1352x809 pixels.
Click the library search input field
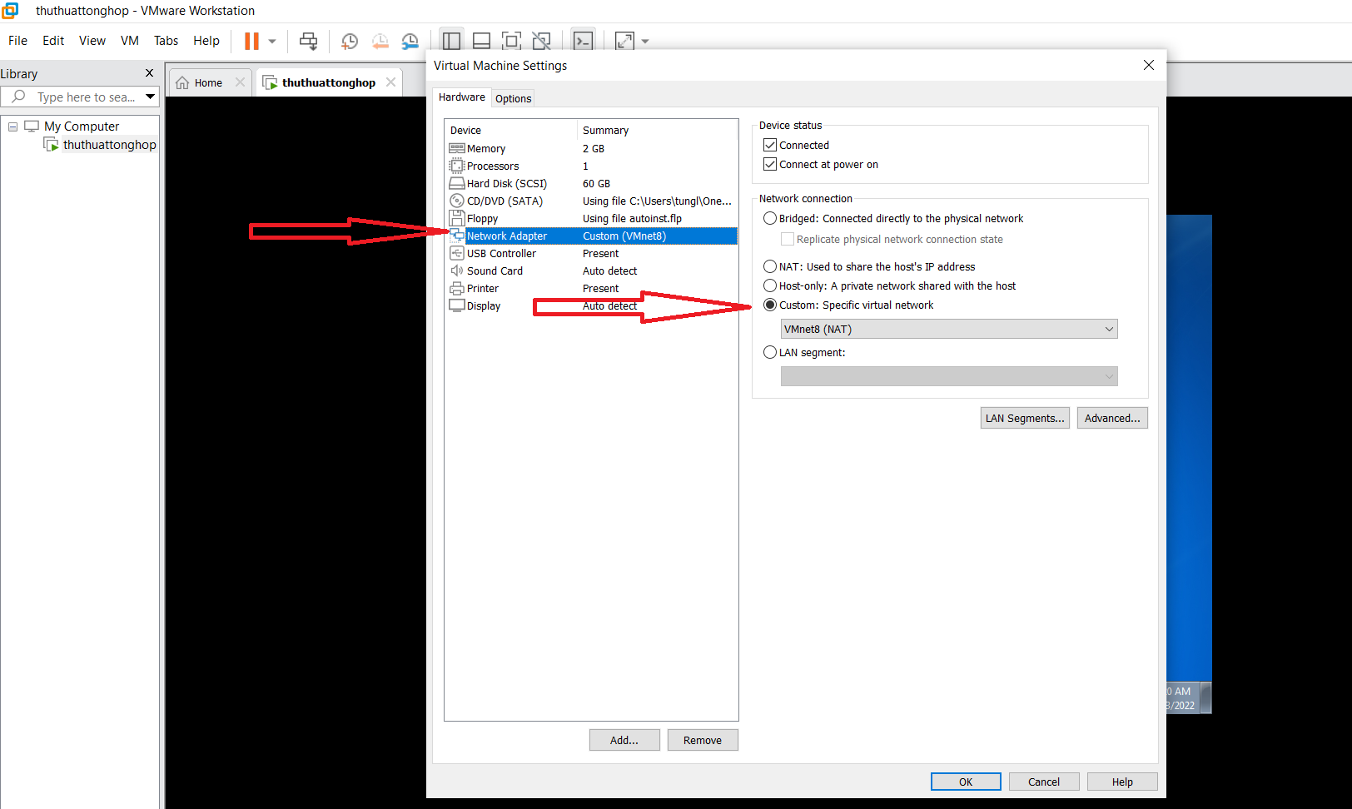[x=86, y=97]
